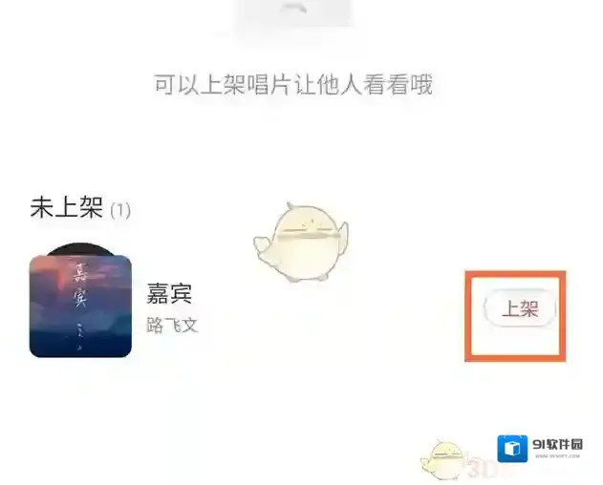Open the www.91soft.com URL text
Viewport: 603px width, 485px height.
(557, 456)
